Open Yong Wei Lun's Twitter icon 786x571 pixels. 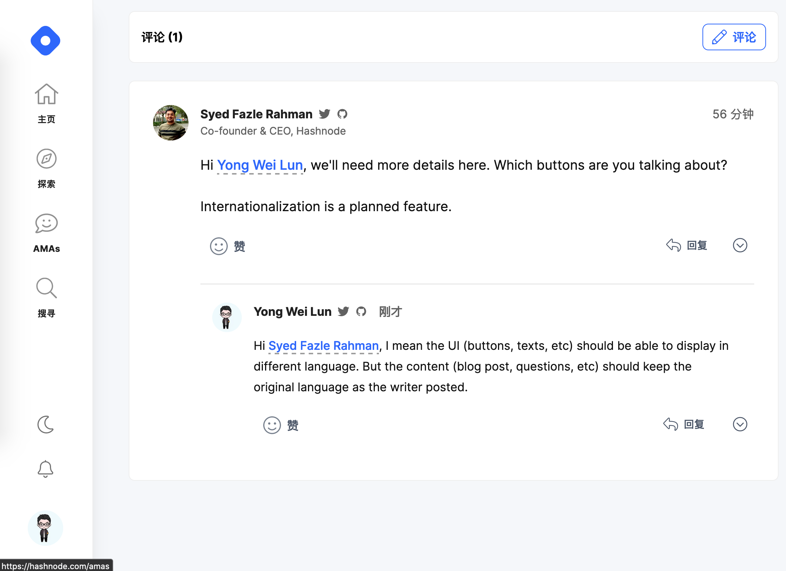343,311
